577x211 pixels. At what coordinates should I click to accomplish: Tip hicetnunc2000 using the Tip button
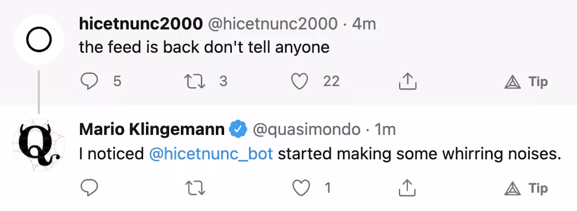point(526,82)
